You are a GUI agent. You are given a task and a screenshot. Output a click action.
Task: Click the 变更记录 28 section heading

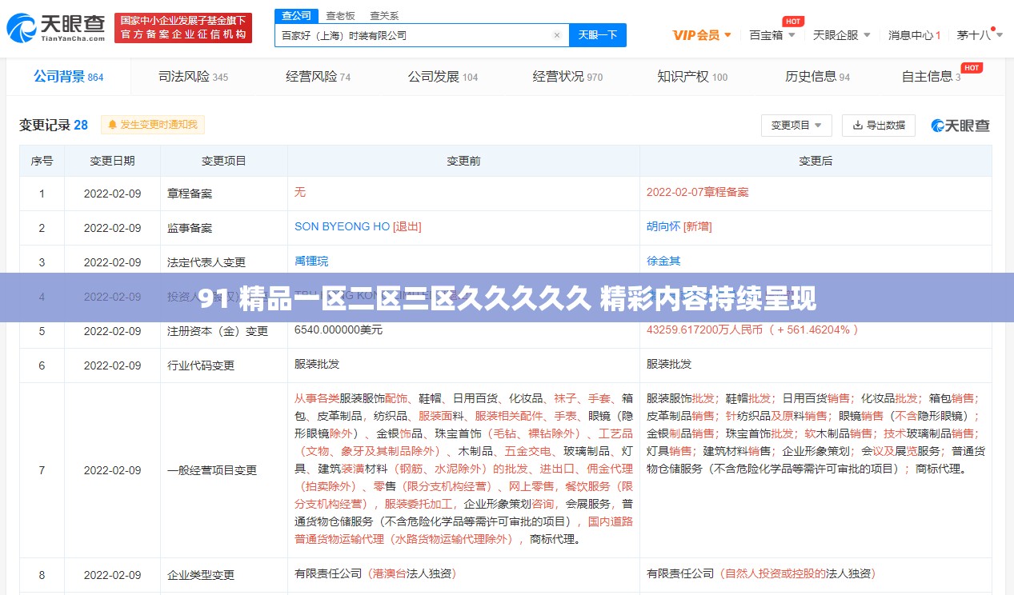point(54,125)
